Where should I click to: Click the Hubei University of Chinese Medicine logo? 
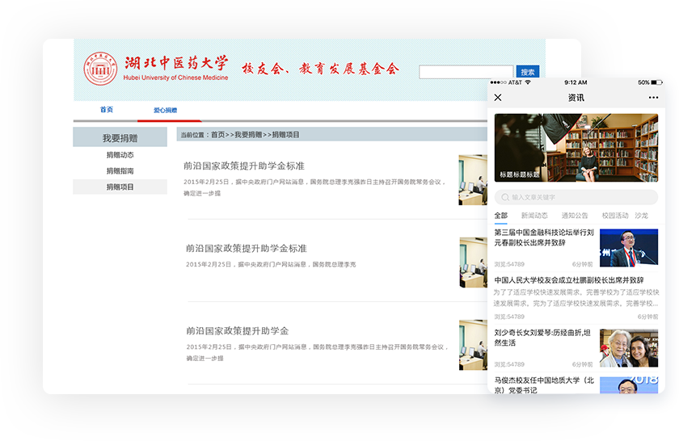pyautogui.click(x=102, y=69)
